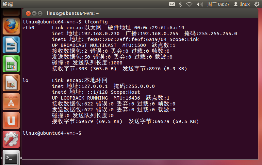
Task: Click the text UP BROADCAST MULTICAST
Action: pyautogui.click(x=84, y=45)
